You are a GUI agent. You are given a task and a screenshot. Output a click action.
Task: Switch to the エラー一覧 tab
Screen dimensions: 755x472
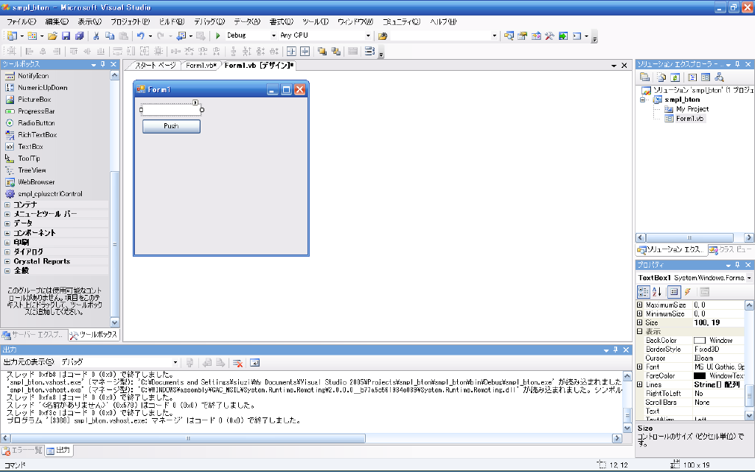click(23, 451)
